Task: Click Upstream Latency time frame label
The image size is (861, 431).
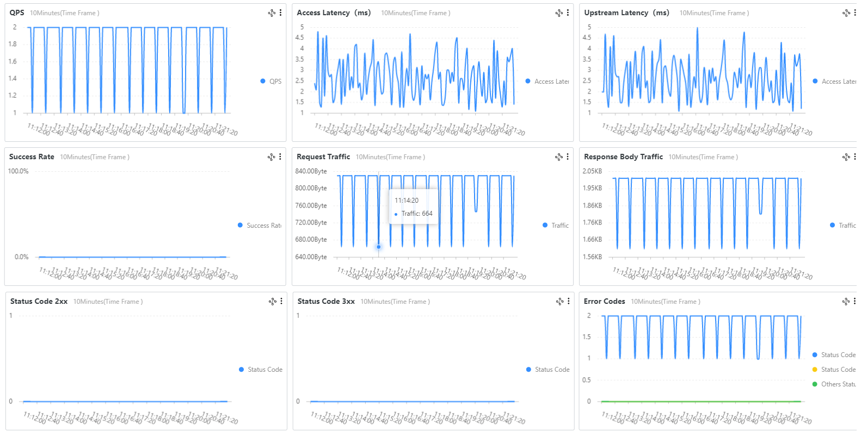Action: [714, 13]
